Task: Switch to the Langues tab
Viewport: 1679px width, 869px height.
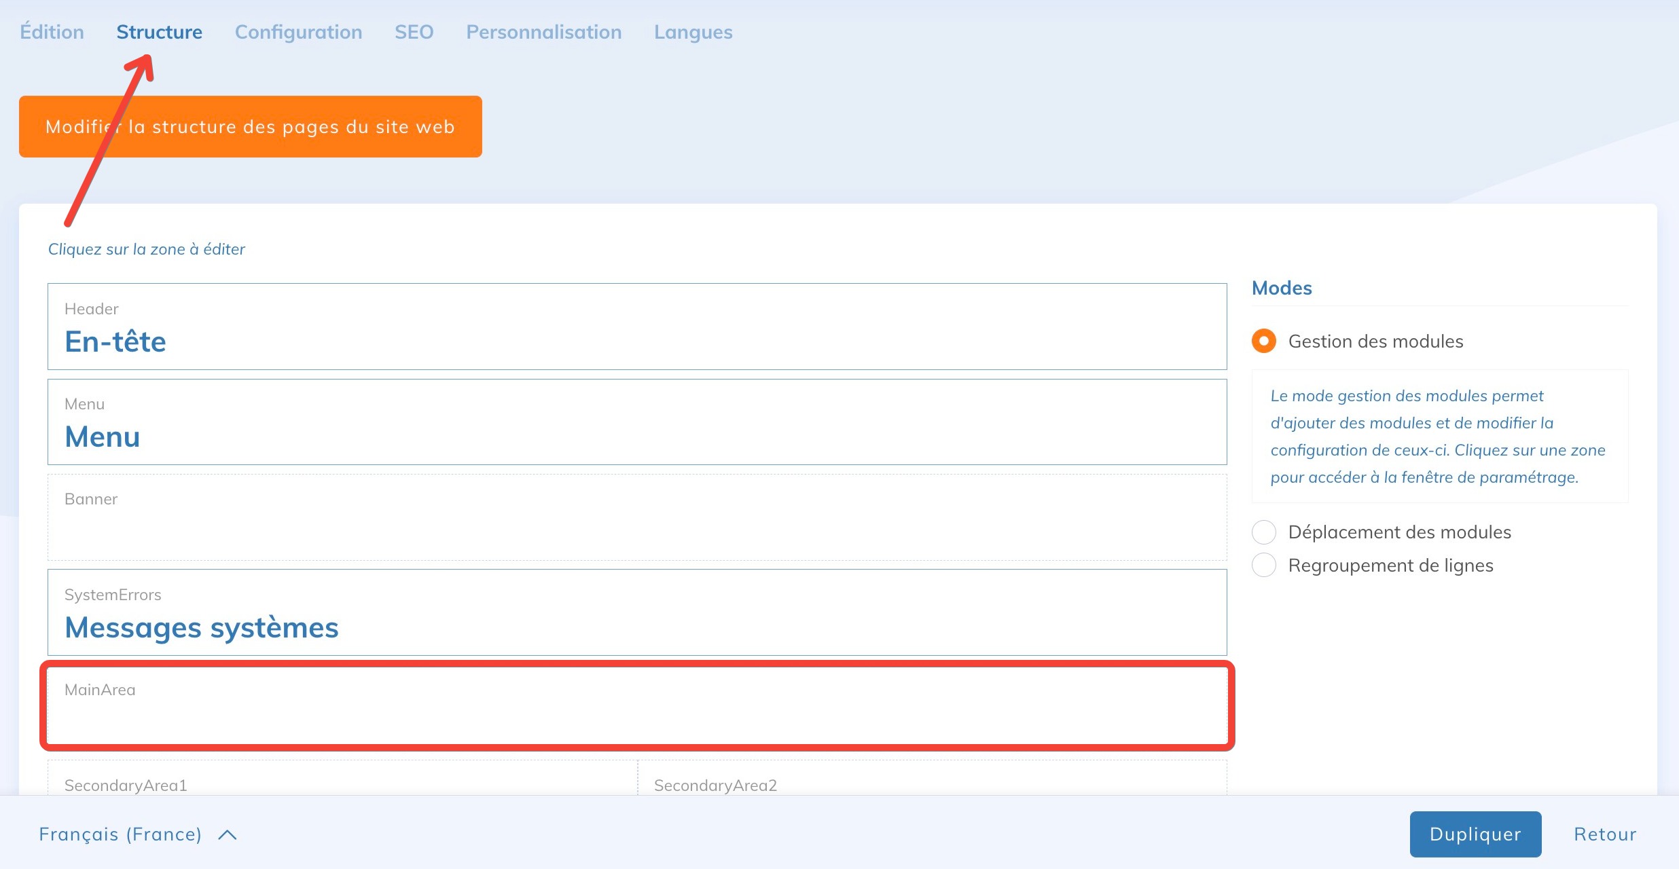Action: click(x=693, y=32)
